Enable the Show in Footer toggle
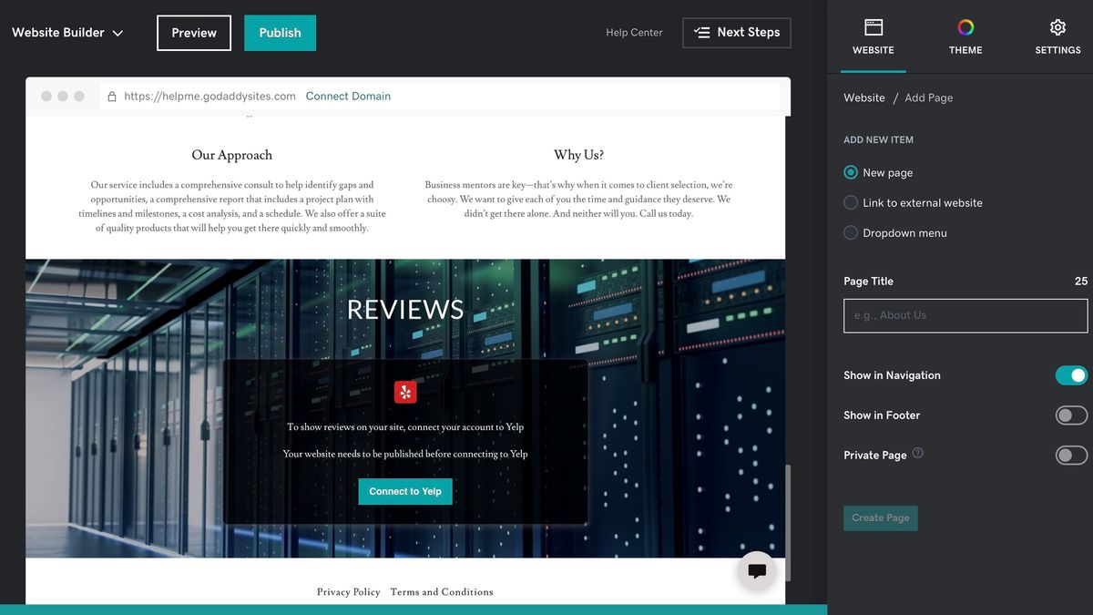This screenshot has height=615, width=1093. [1072, 415]
